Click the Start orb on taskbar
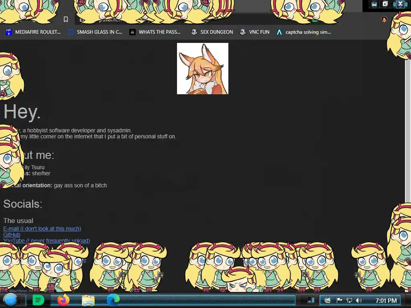 [10, 300]
